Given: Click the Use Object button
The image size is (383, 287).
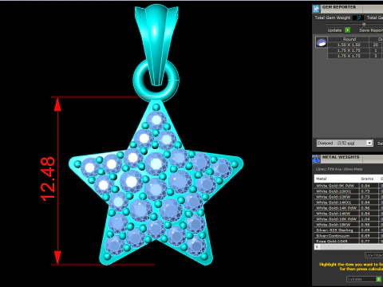Looking at the screenshot, I should 374,255.
